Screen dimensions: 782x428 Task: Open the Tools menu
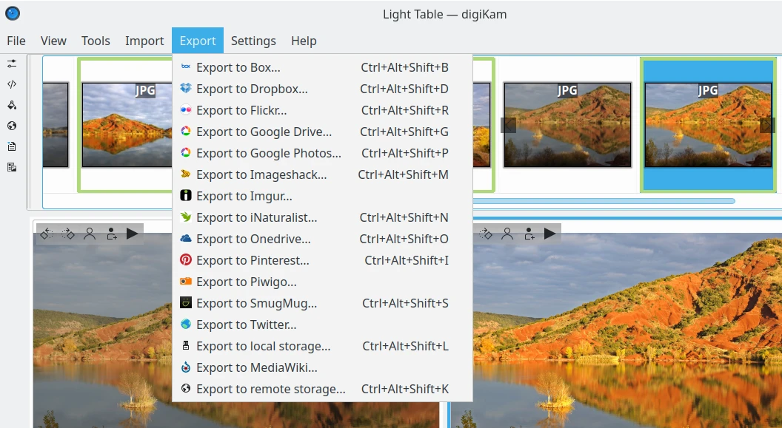96,41
